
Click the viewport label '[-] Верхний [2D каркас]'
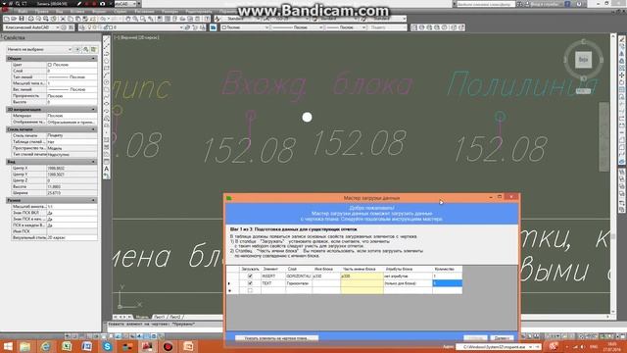tap(136, 37)
